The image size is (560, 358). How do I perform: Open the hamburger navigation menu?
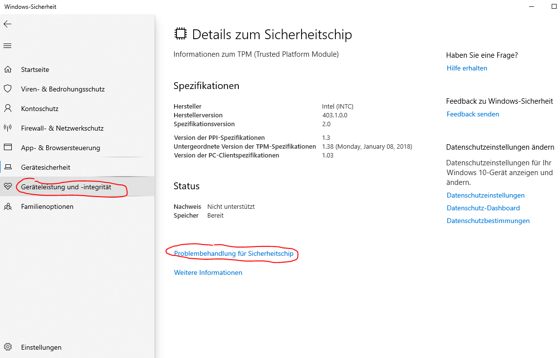(x=7, y=45)
